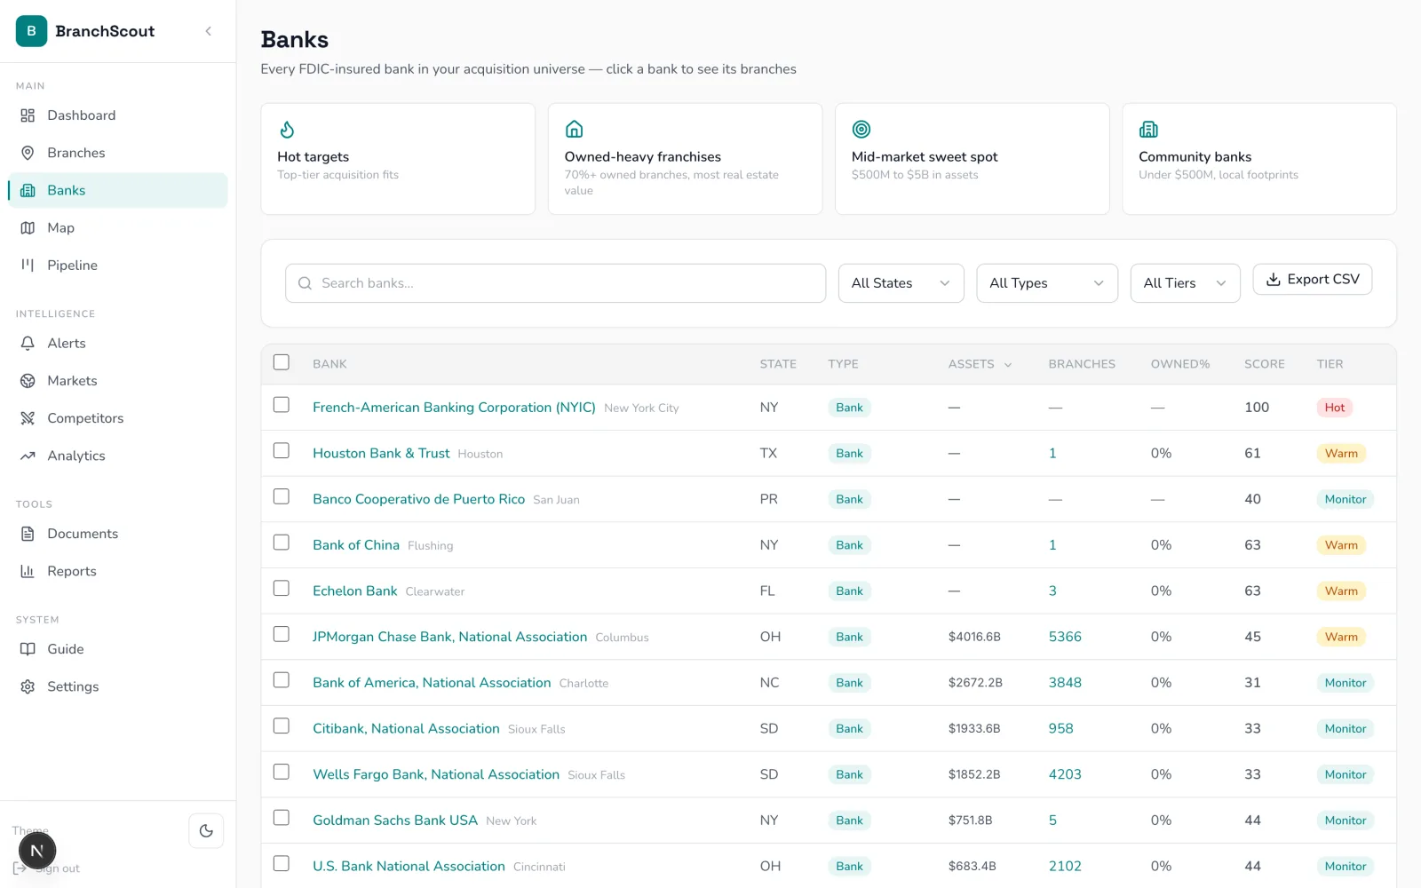Click the Pipeline icon in sidebar

(x=28, y=266)
